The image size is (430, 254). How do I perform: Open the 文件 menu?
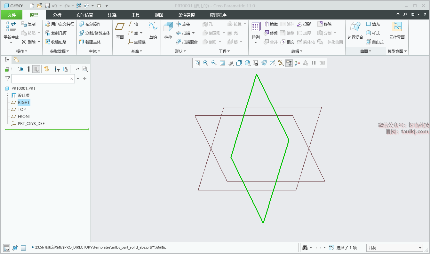[12, 15]
